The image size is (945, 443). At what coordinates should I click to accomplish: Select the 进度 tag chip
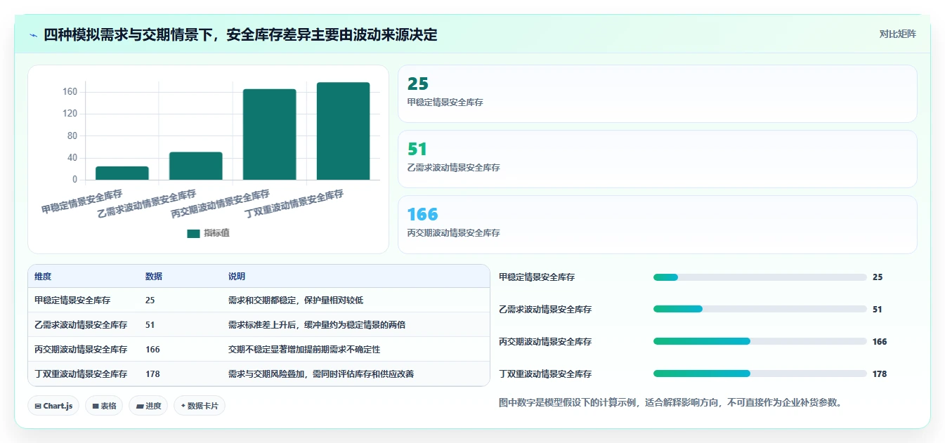148,406
